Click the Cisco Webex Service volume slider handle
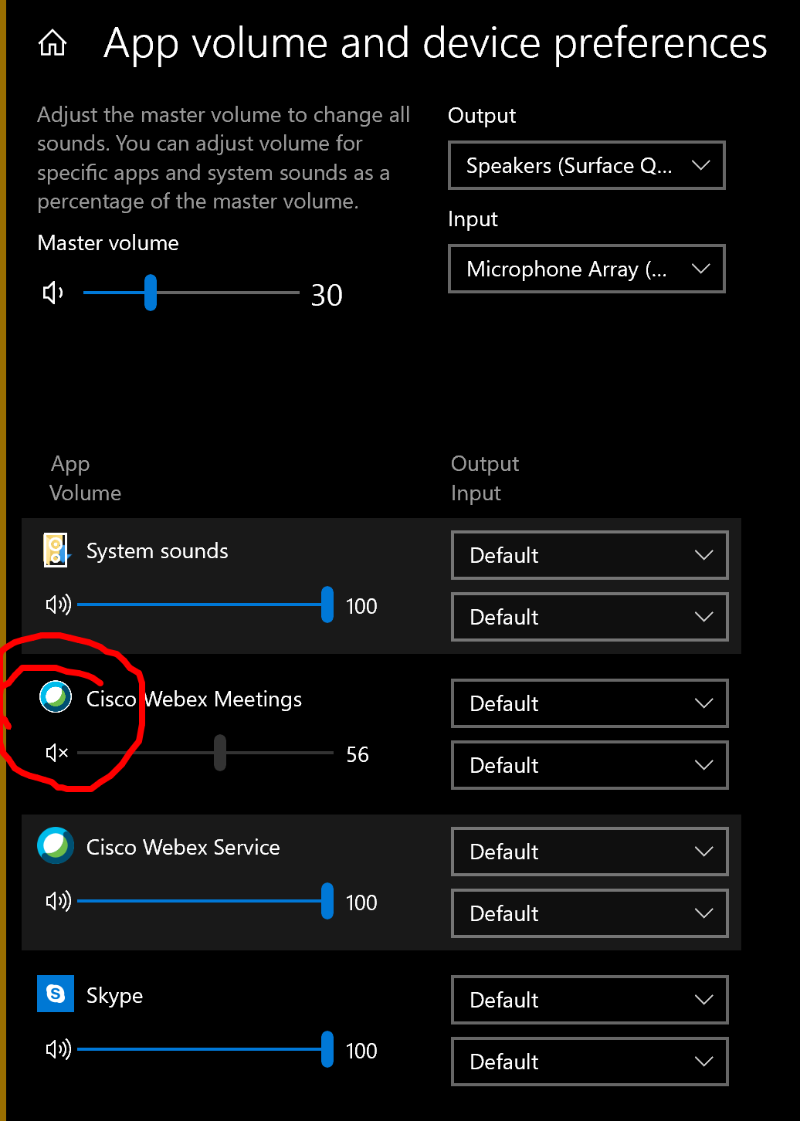The height and width of the screenshot is (1121, 800). click(327, 901)
